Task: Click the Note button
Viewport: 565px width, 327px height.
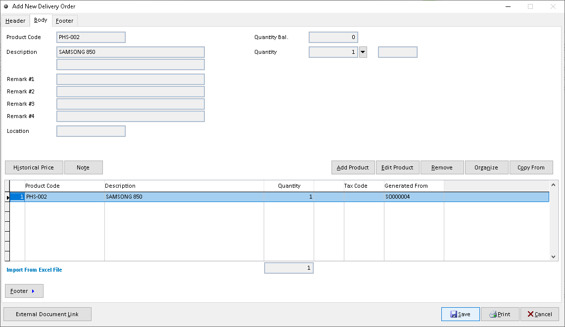Action: point(83,167)
